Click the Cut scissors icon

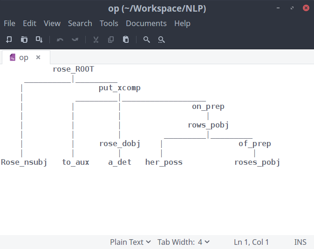tap(96, 40)
